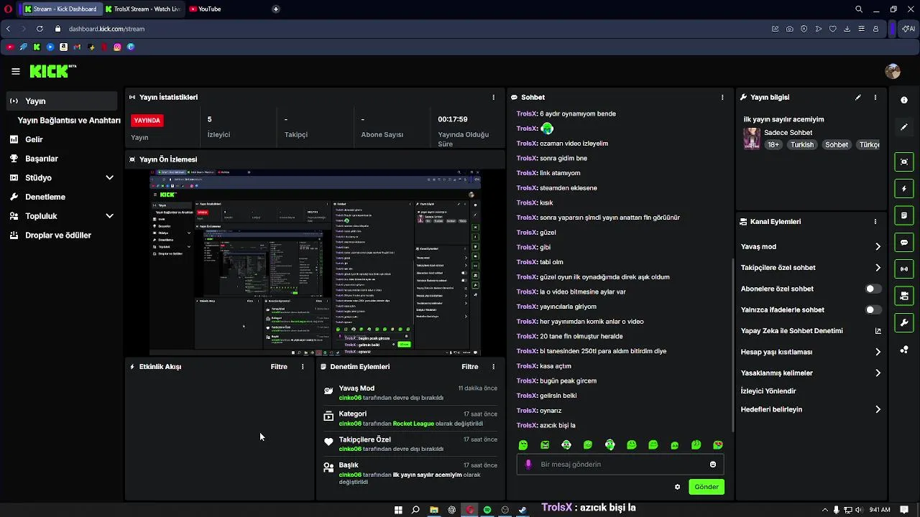
Task: Click the pencil icon in the right rail
Action: 904,127
